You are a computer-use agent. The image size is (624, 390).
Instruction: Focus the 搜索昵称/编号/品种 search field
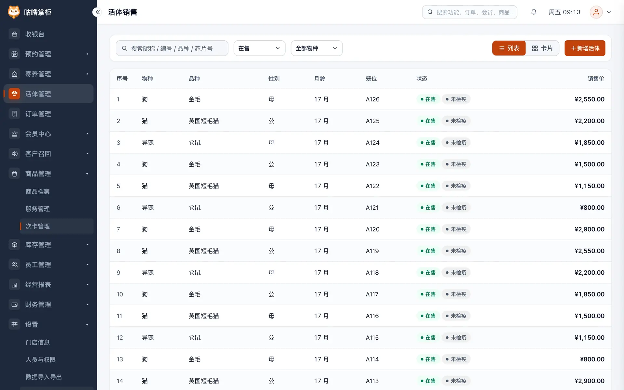[172, 48]
